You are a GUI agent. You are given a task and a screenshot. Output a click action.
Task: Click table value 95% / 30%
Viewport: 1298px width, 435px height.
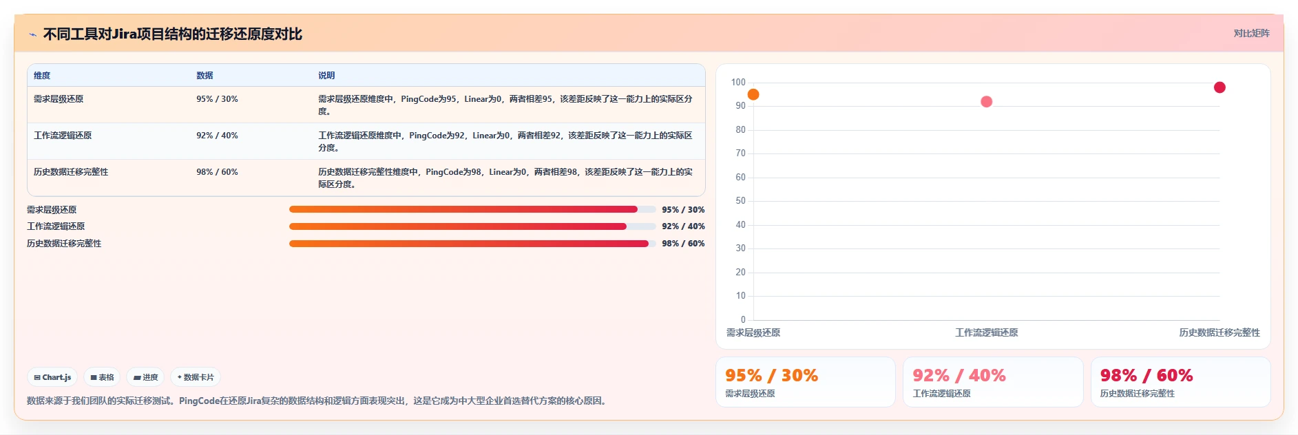[x=217, y=99]
